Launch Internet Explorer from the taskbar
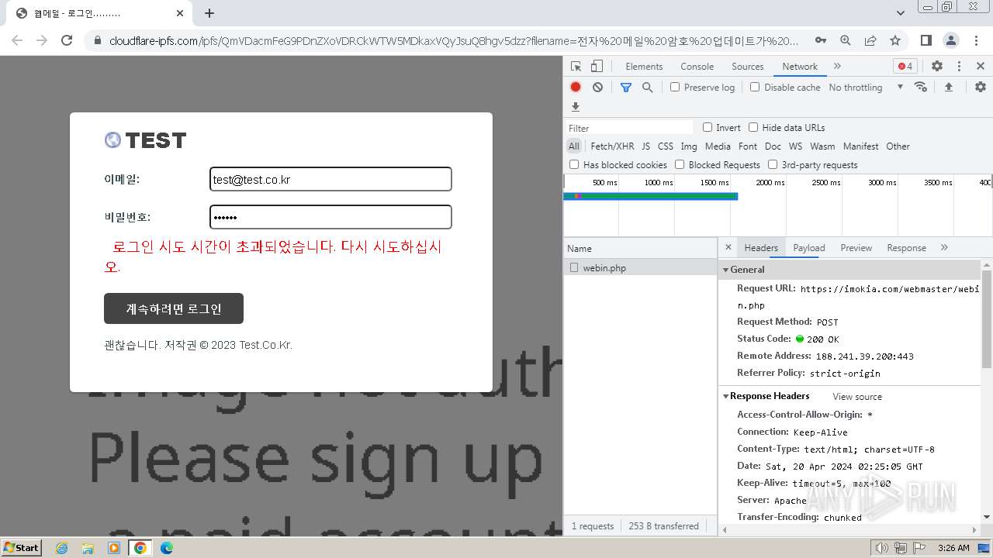Screen dimensions: 993x558 pyautogui.click(x=61, y=548)
